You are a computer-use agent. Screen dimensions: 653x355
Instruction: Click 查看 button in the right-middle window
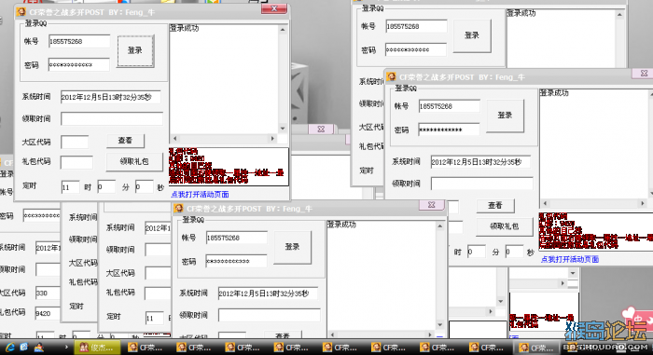point(495,205)
